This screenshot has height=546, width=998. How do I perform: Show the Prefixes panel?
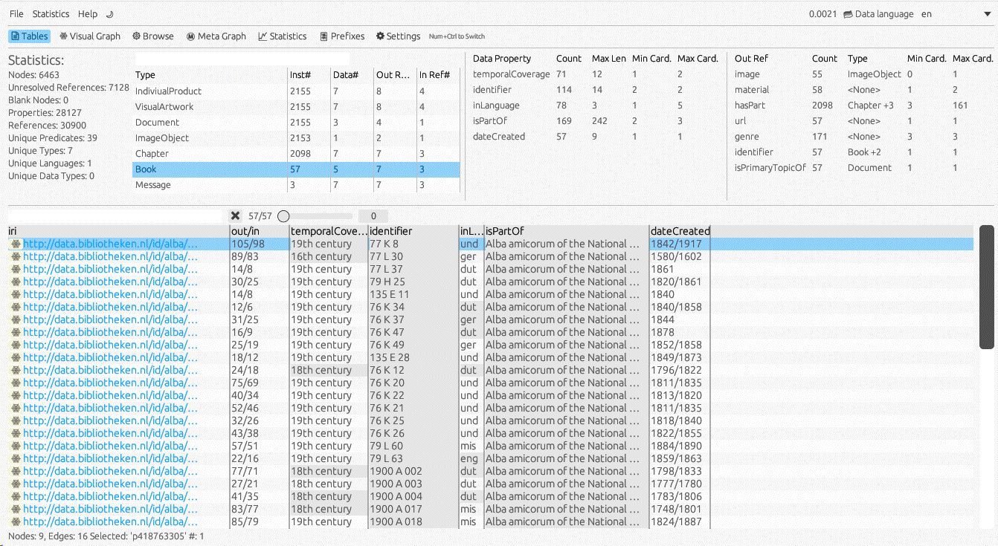[342, 36]
